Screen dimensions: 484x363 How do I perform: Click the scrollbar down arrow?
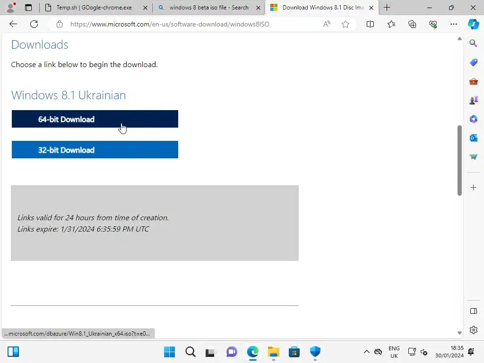click(459, 333)
